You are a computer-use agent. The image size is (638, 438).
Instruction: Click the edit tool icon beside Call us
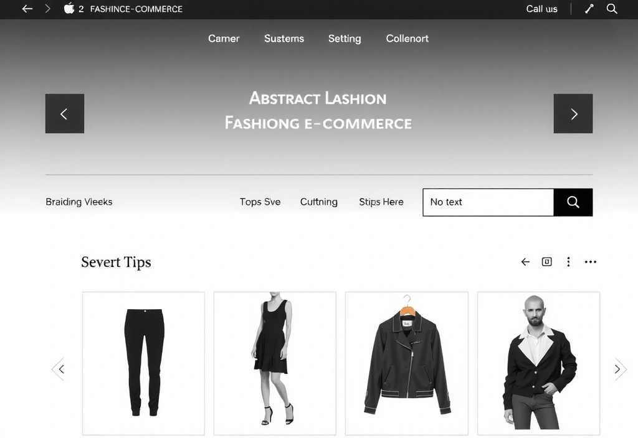[589, 9]
